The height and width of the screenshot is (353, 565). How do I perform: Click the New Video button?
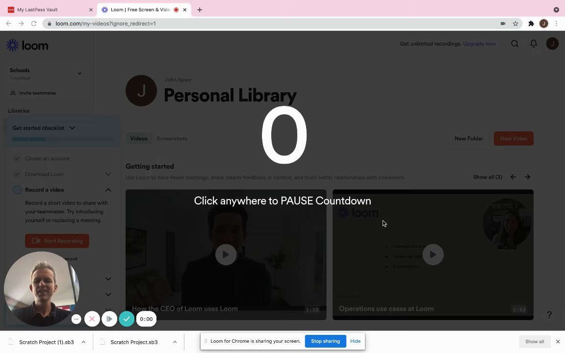(x=514, y=138)
